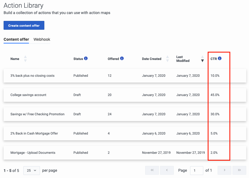Go to next page of results
This screenshot has height=178, width=249.
[x=224, y=170]
